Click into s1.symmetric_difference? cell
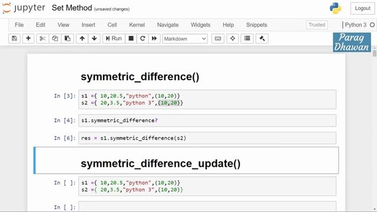 (207, 120)
